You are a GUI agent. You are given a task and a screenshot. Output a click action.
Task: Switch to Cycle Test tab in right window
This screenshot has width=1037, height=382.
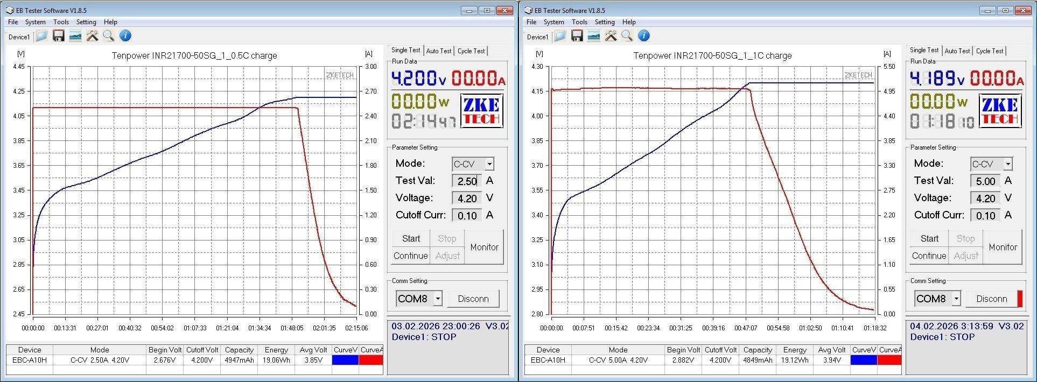click(x=990, y=51)
